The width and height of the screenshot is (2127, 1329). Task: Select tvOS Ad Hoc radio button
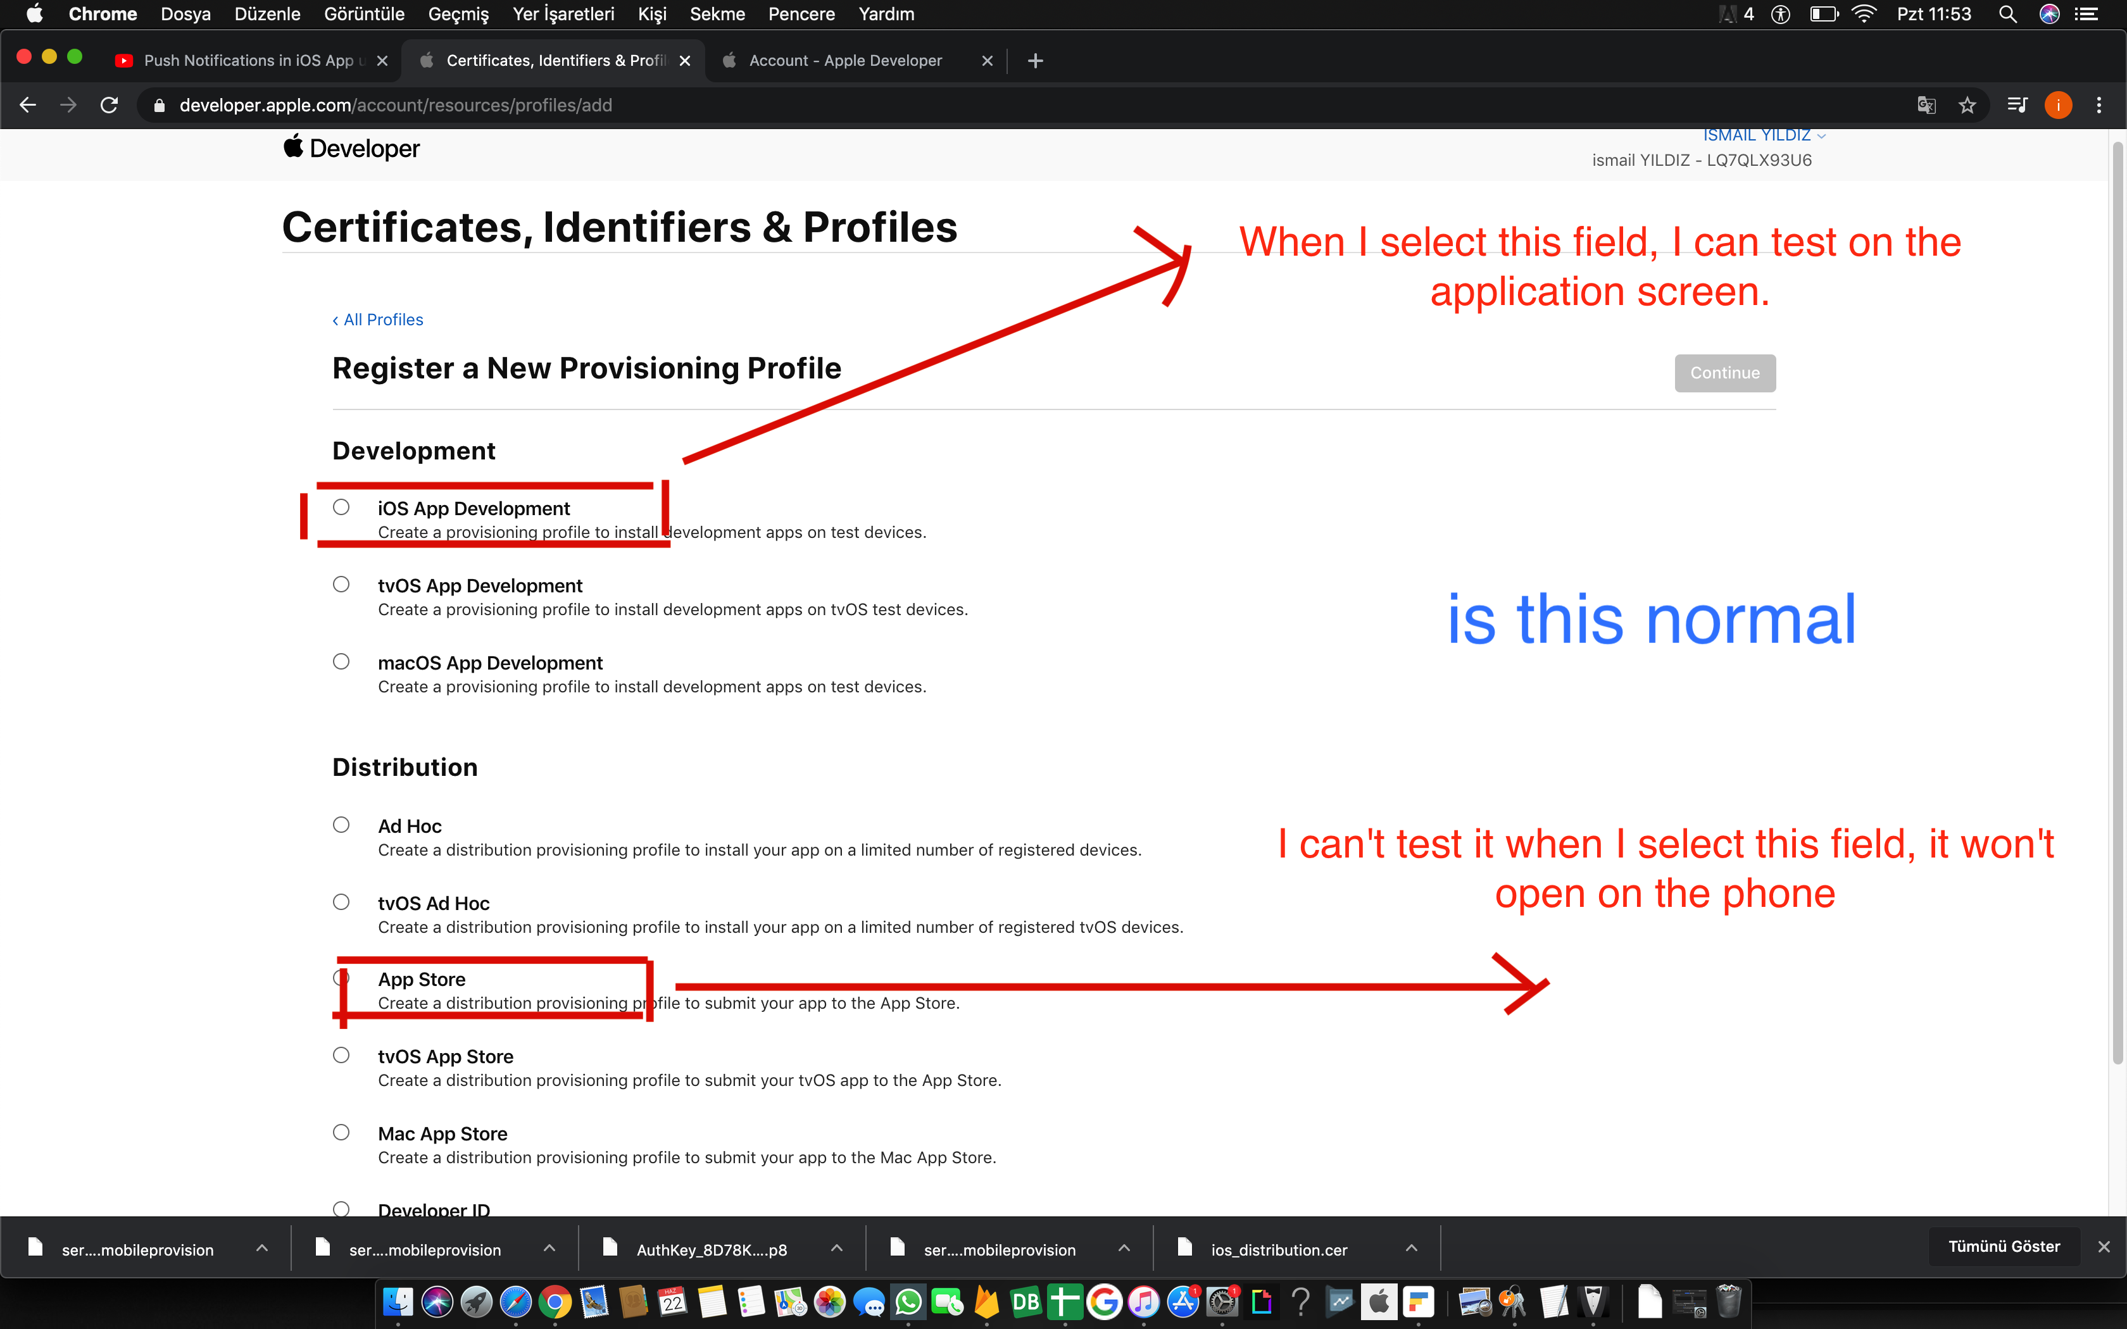click(341, 902)
